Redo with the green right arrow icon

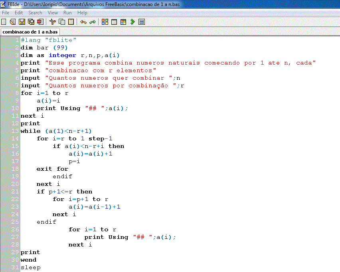pyautogui.click(x=93, y=22)
